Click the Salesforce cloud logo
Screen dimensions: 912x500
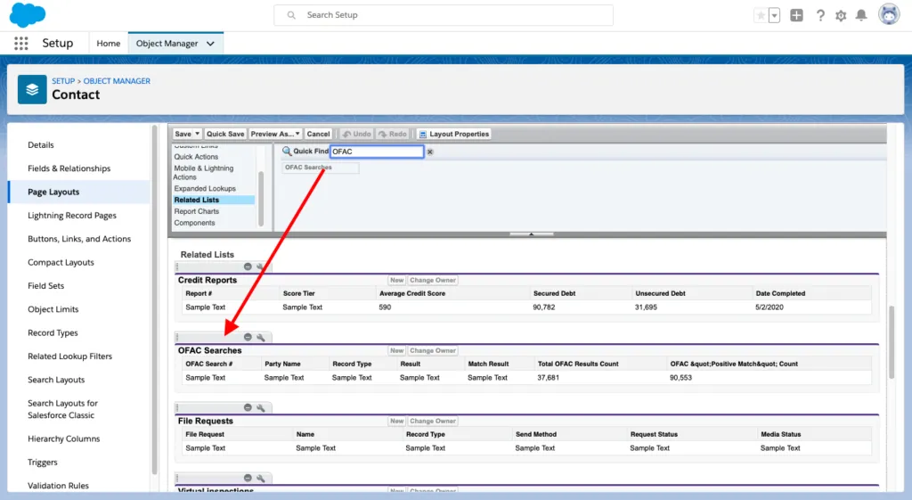(x=28, y=14)
